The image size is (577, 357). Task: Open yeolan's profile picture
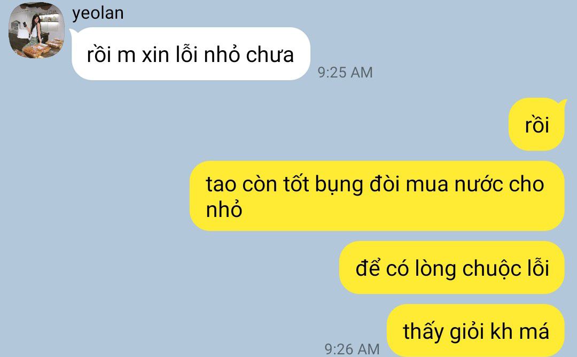coord(36,30)
